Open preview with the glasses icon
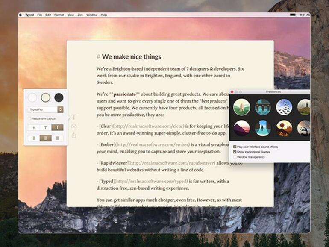The height and width of the screenshot is (247, 329). tap(74, 126)
